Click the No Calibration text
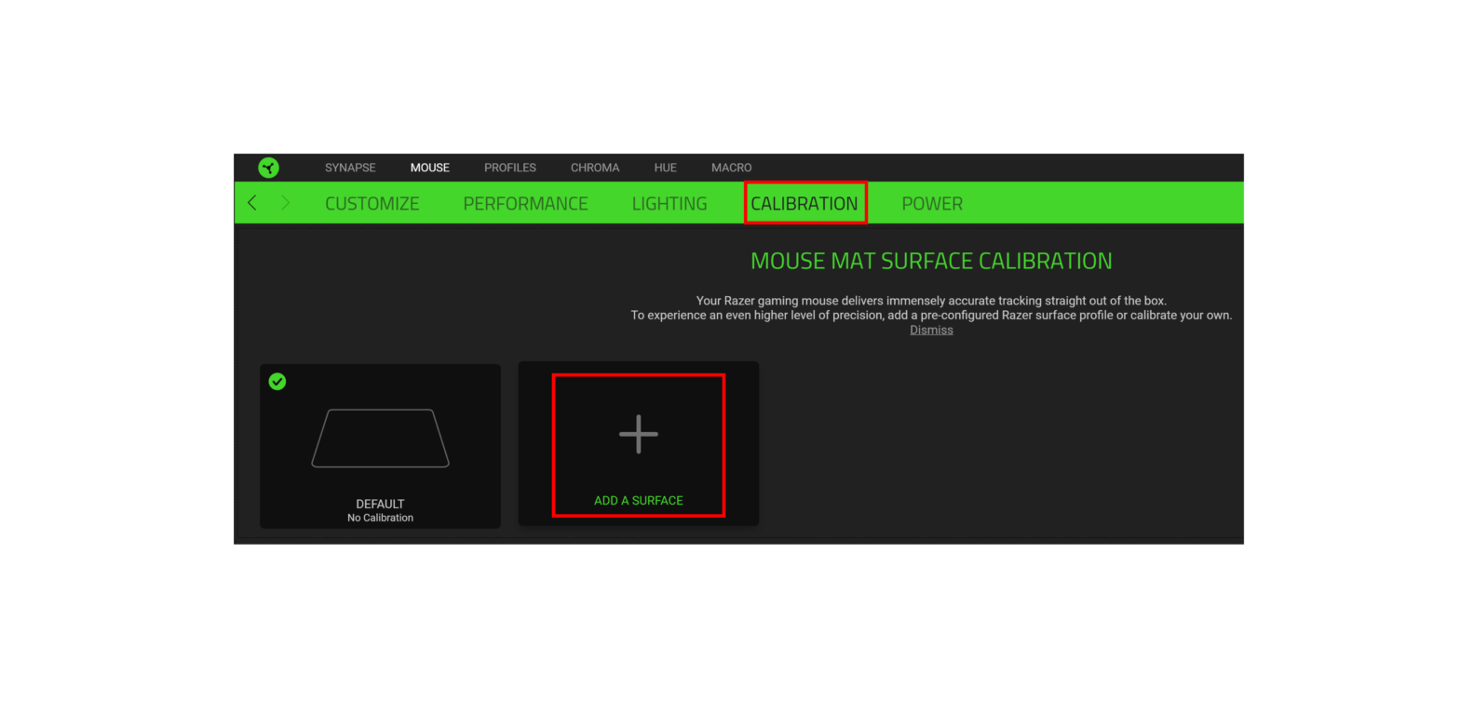 click(x=380, y=518)
